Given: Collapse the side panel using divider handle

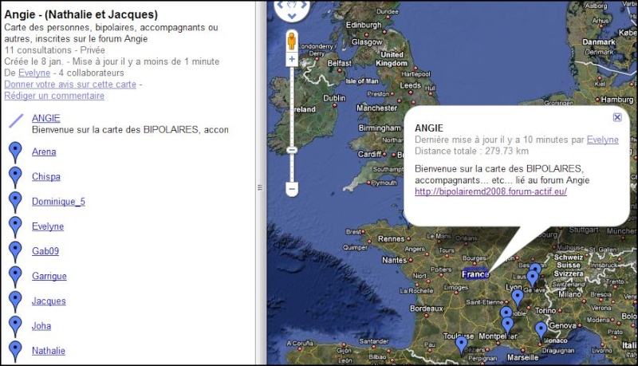Looking at the screenshot, I should pos(261,187).
